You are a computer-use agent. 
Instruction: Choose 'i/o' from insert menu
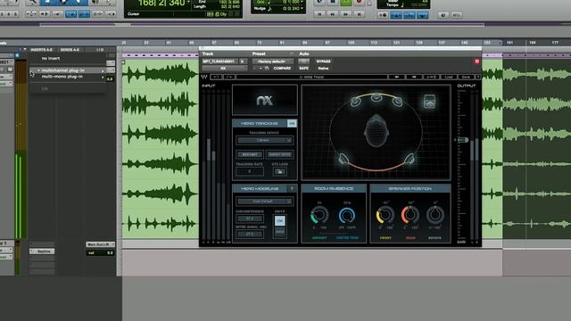point(45,88)
